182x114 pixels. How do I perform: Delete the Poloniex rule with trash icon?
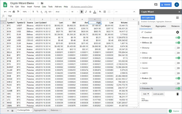pyautogui.click(x=177, y=94)
